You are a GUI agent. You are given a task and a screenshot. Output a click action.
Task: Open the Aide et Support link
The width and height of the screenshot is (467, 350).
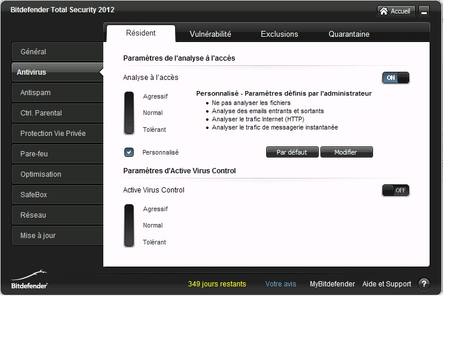click(x=386, y=284)
